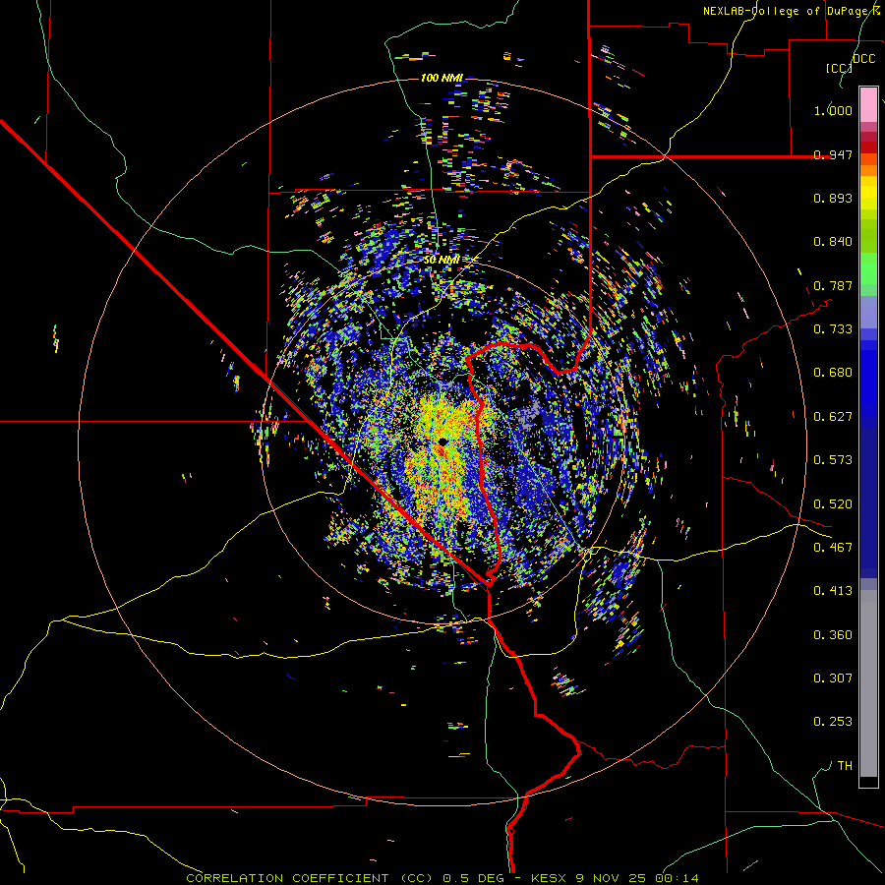Click the 0.787 color scale value
This screenshot has width=885, height=885.
pos(833,285)
